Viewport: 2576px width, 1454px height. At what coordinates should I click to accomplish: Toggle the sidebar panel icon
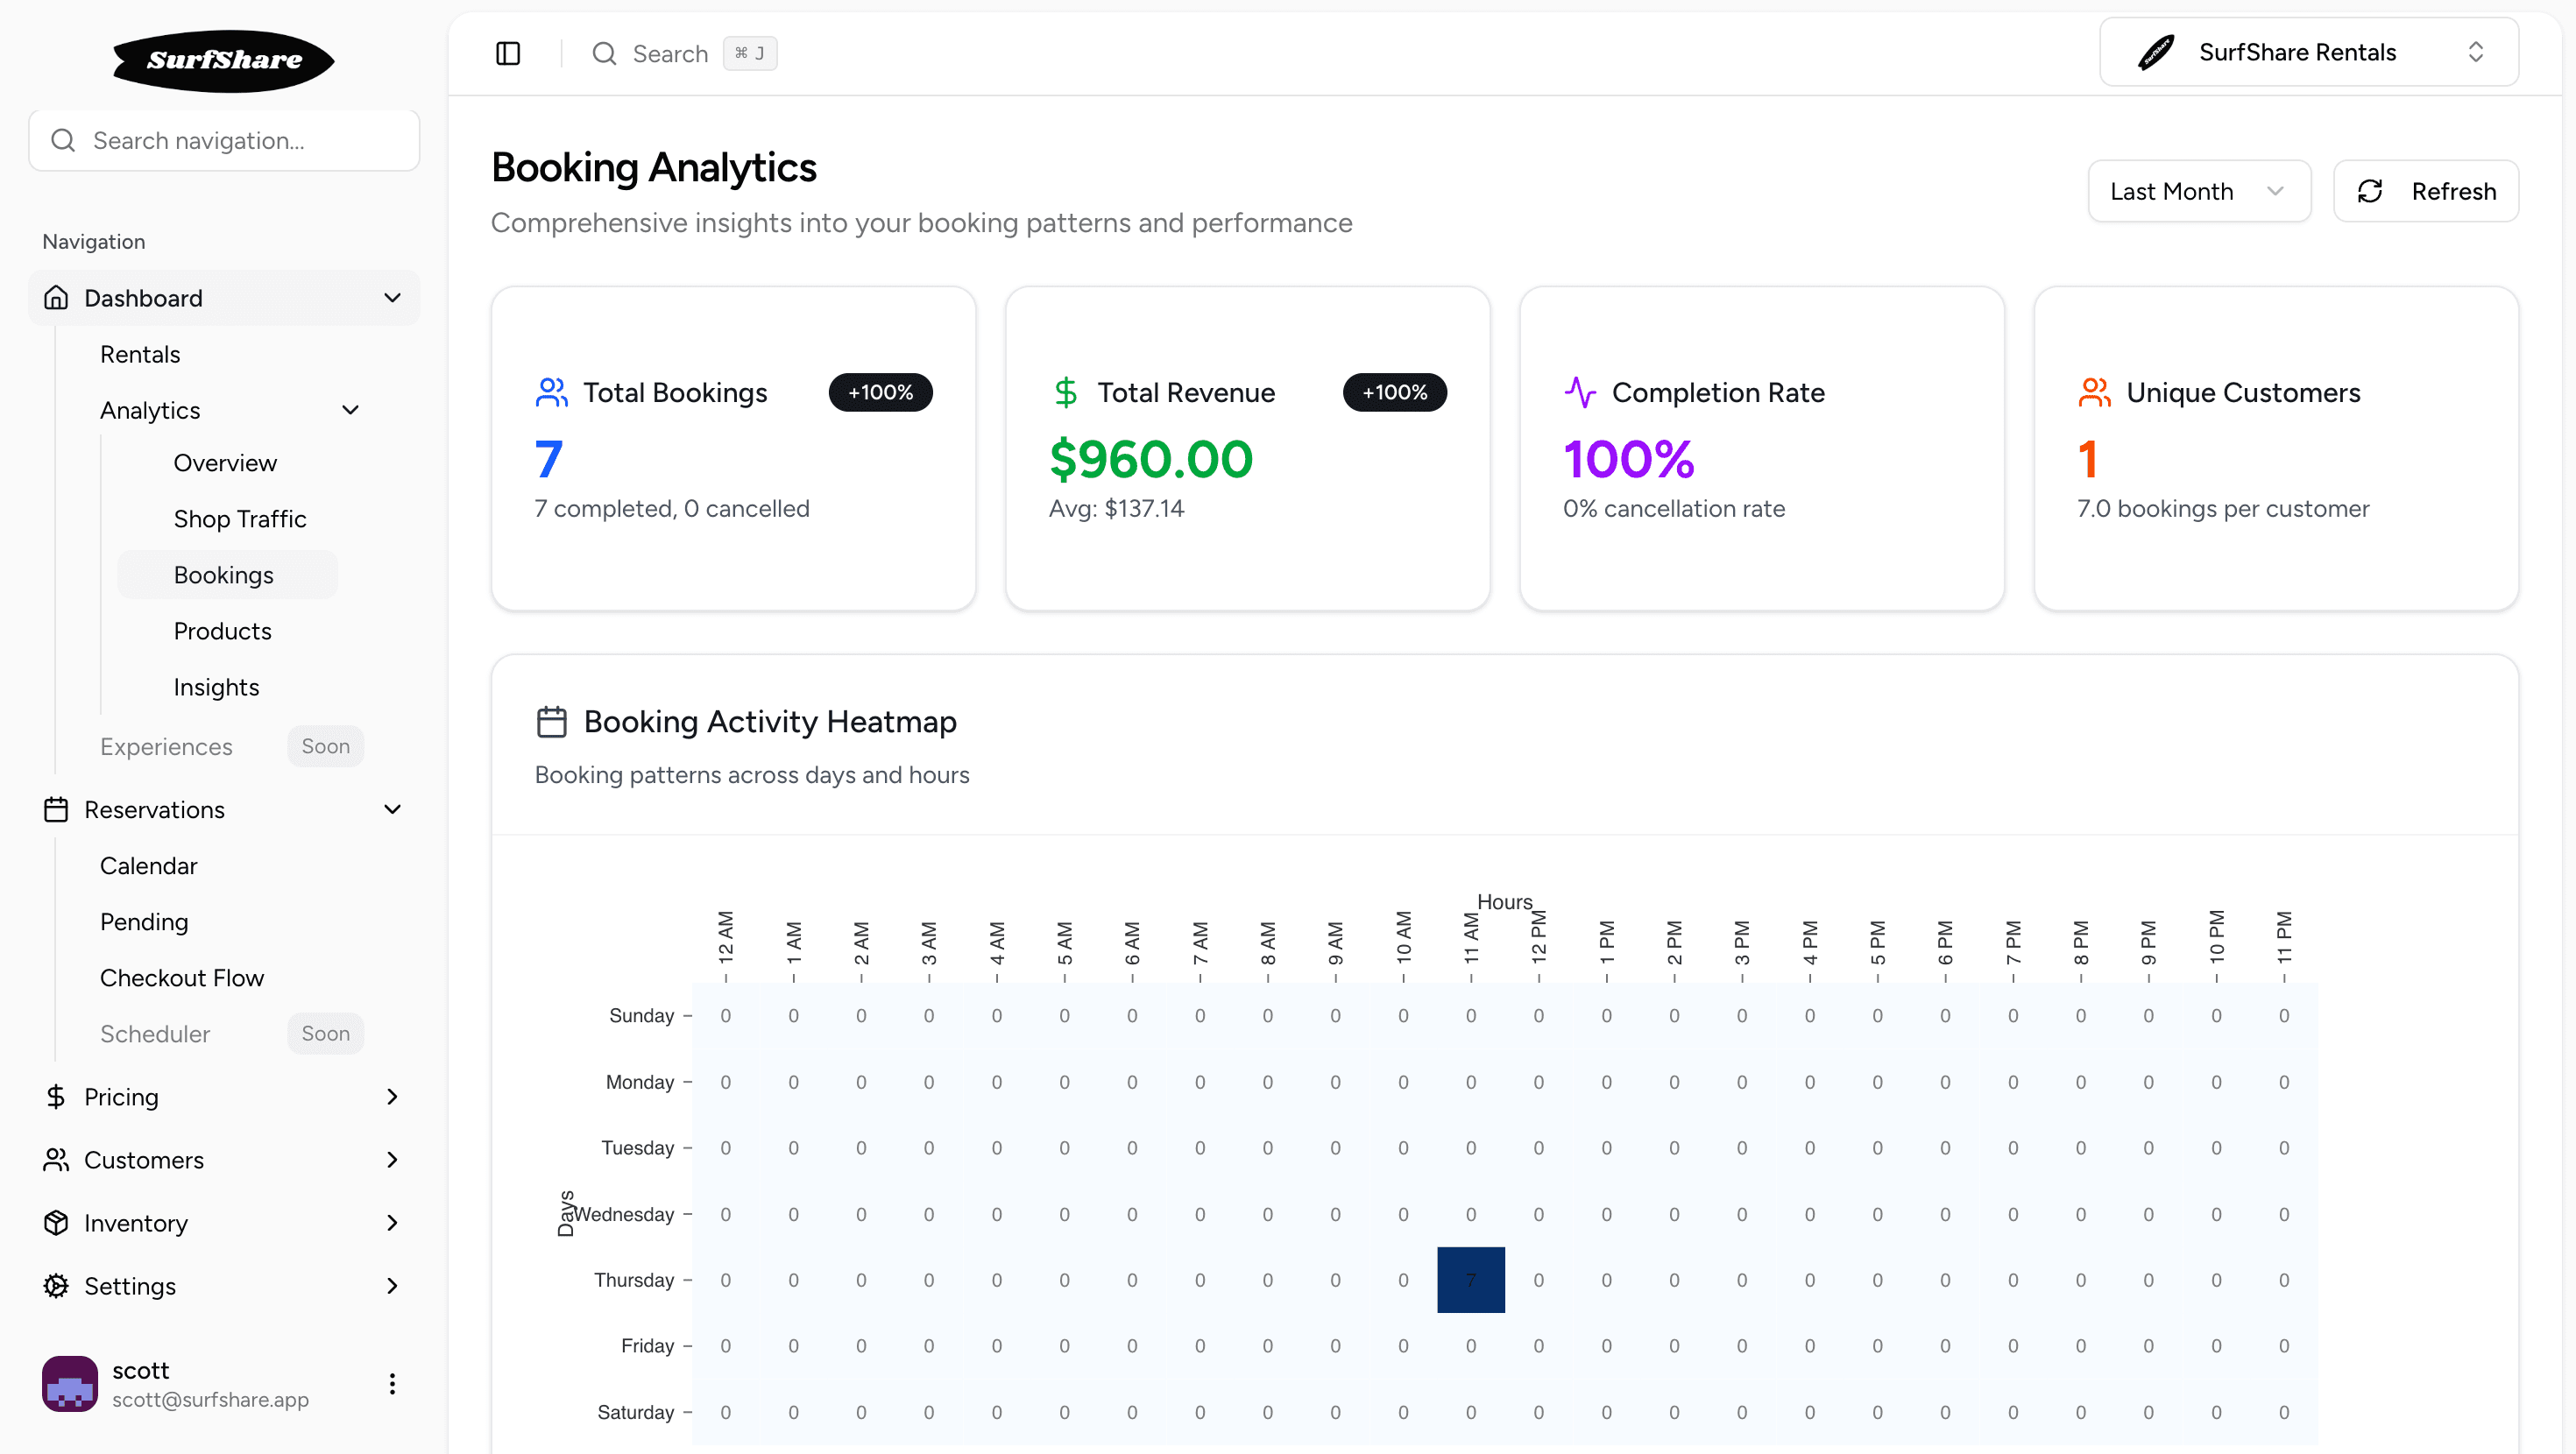[x=508, y=53]
